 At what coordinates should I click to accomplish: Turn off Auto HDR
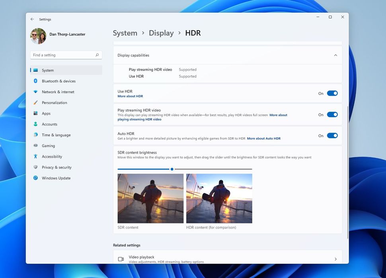coord(332,135)
